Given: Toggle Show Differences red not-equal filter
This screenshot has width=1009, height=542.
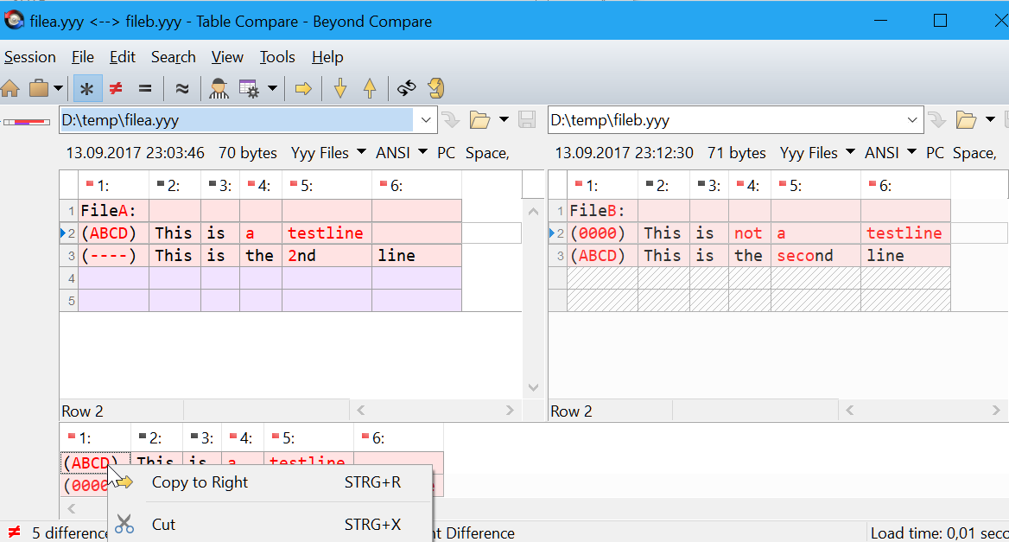Looking at the screenshot, I should (x=116, y=88).
